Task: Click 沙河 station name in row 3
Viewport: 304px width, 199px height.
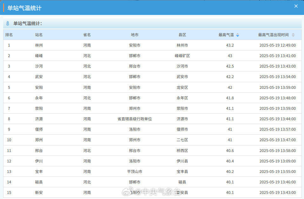Action: click(x=39, y=66)
